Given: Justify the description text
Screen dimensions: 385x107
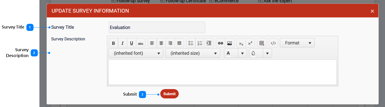Looking at the screenshot, I should coord(179,43).
